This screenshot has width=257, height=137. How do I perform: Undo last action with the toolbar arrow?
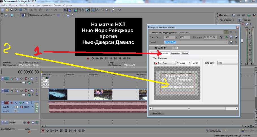47,10
